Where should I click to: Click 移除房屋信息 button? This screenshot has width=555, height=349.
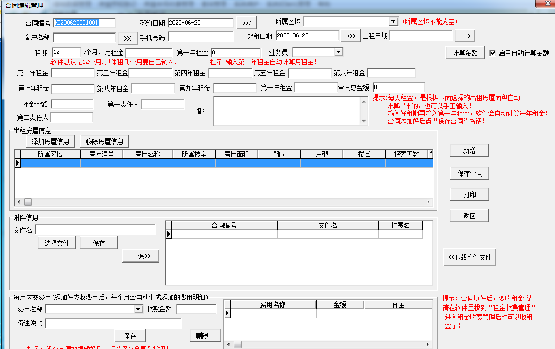(104, 141)
